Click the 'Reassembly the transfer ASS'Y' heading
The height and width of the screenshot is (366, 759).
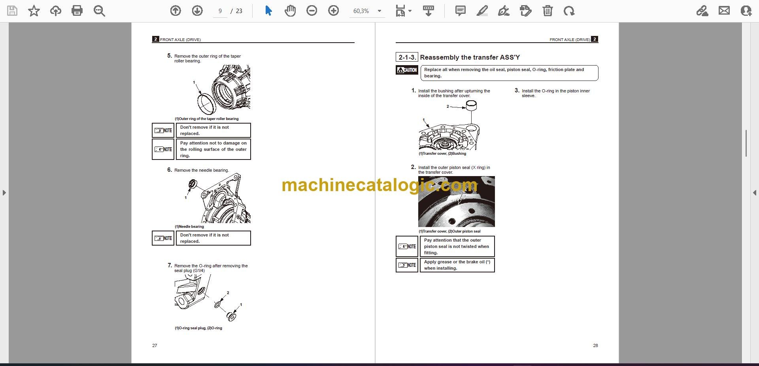pyautogui.click(x=470, y=57)
